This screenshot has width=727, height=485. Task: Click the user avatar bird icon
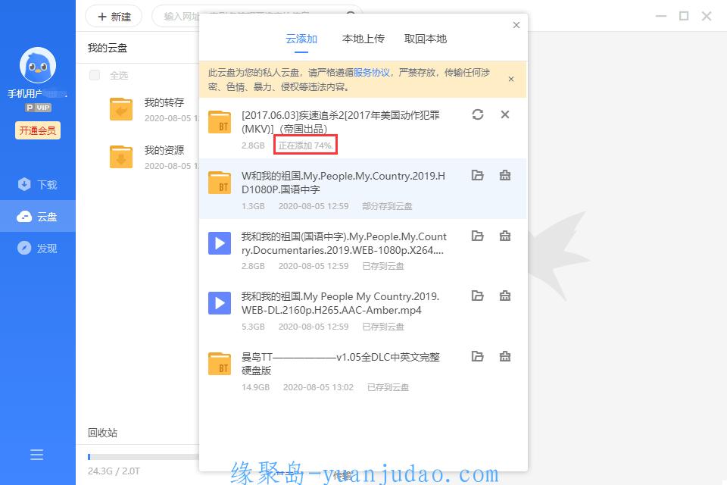pos(37,67)
